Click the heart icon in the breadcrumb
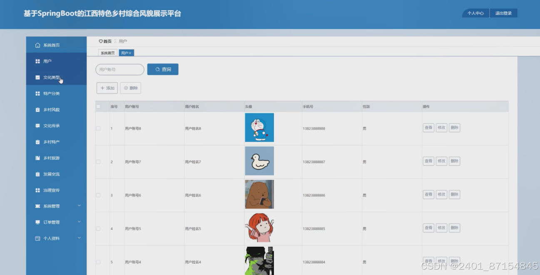 click(x=100, y=41)
